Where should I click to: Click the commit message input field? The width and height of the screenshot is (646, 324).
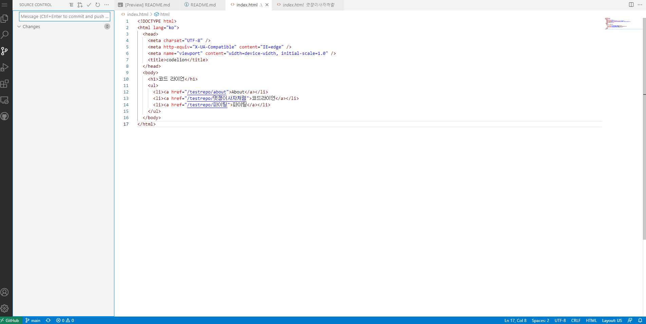[x=64, y=16]
